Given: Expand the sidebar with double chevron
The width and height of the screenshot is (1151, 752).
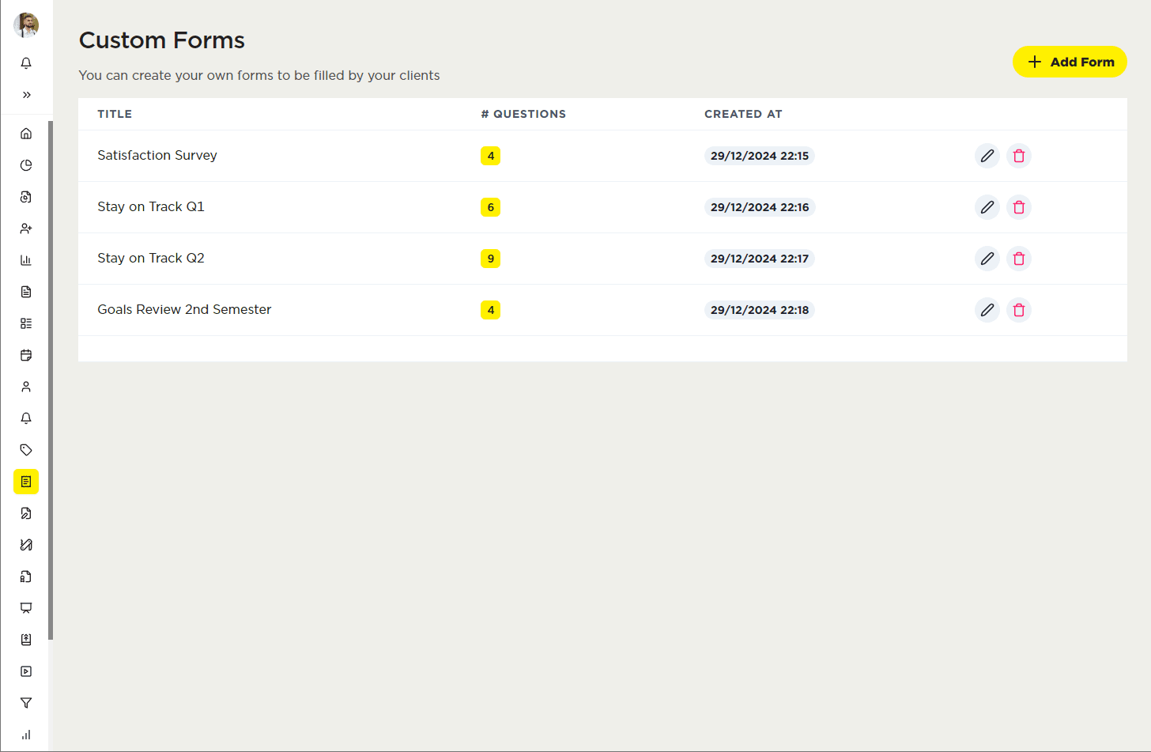Looking at the screenshot, I should 26,95.
